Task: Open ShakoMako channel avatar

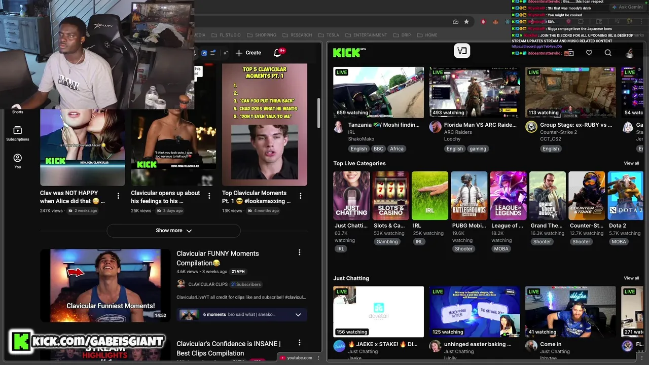Action: point(339,127)
